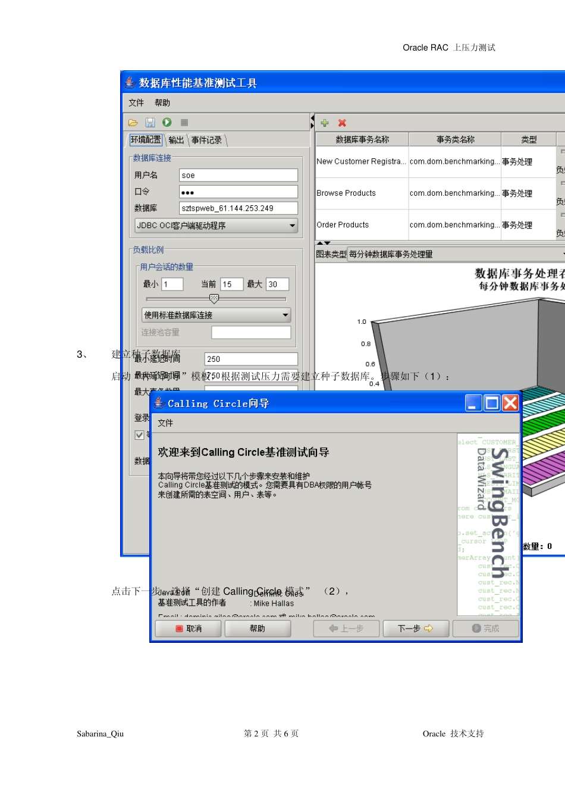Click the 数据库事务名称 column header
The height and width of the screenshot is (800, 565).
[362, 139]
